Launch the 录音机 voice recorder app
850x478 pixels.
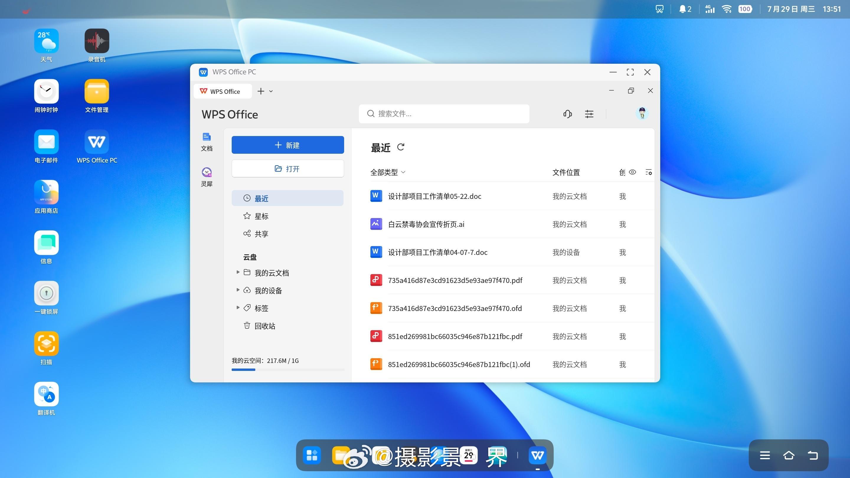[x=97, y=41]
